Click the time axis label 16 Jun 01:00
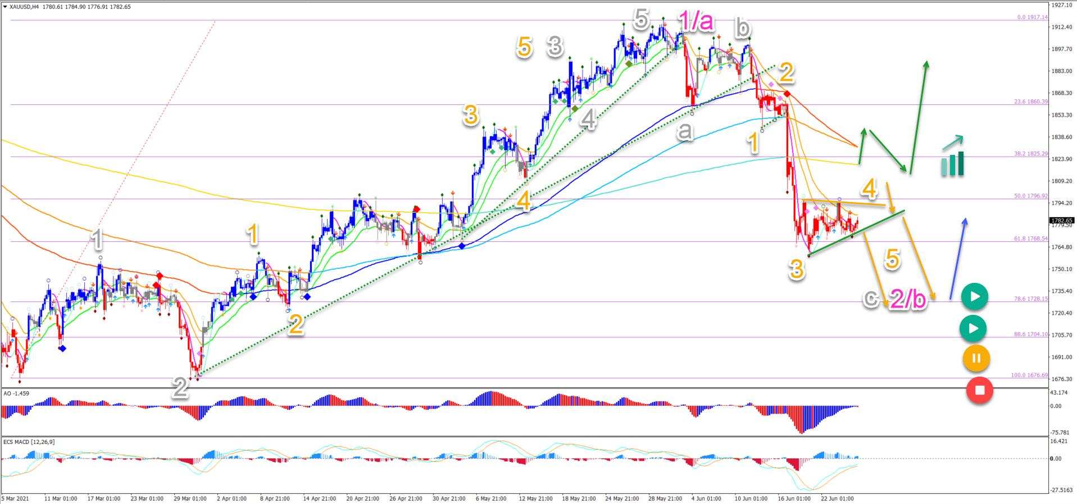The image size is (1077, 504). pos(794,498)
